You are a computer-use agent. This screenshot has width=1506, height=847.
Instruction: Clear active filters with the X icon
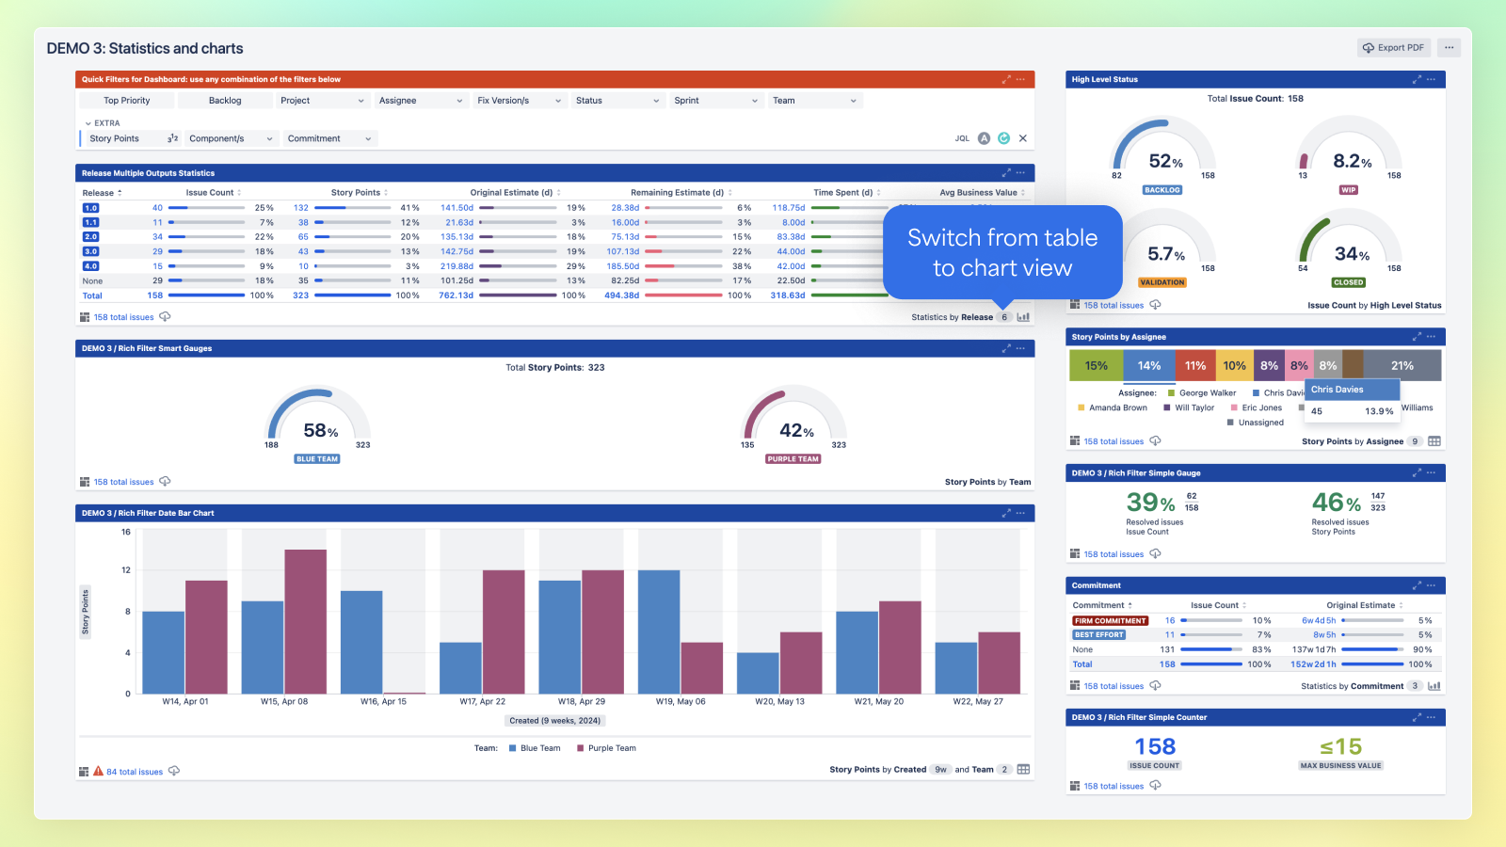[1022, 137]
